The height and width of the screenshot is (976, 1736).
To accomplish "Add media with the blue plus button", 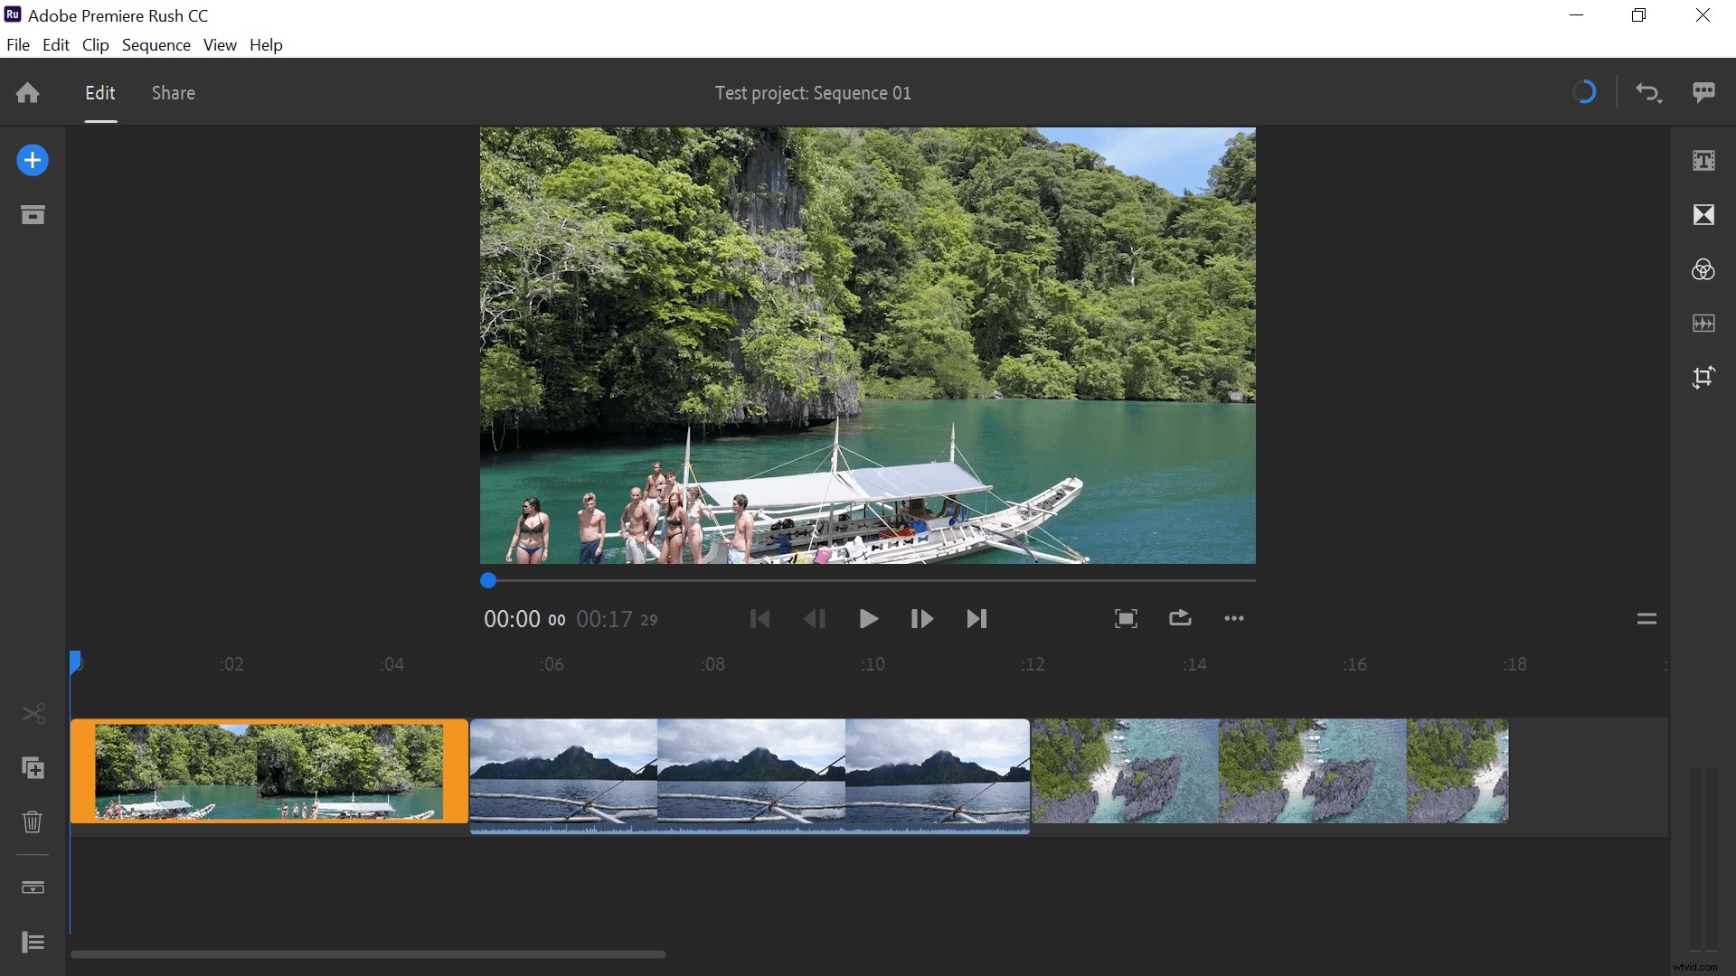I will (33, 160).
